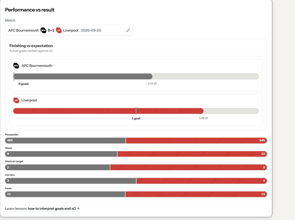
Task: Click the 'Fouls' stat label
Action: (x=8, y=188)
